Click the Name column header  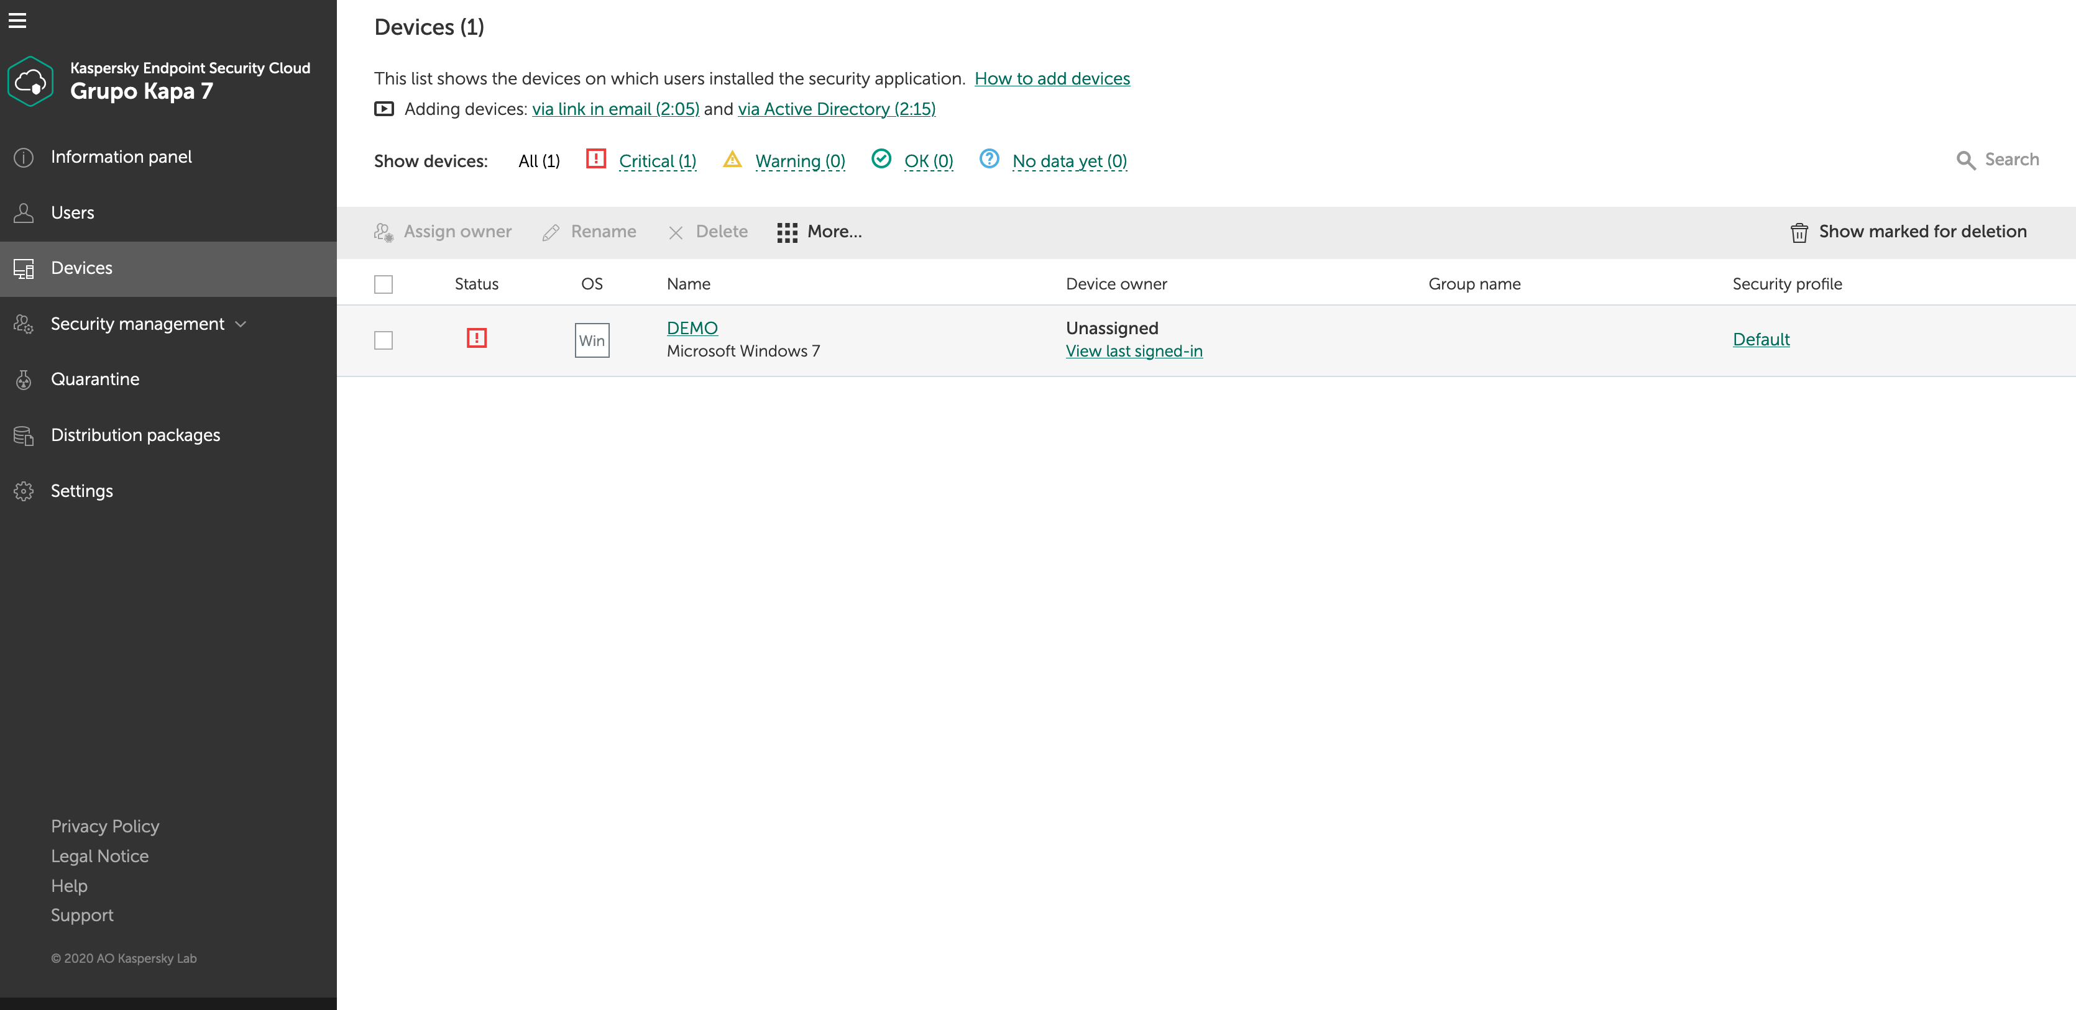click(688, 283)
